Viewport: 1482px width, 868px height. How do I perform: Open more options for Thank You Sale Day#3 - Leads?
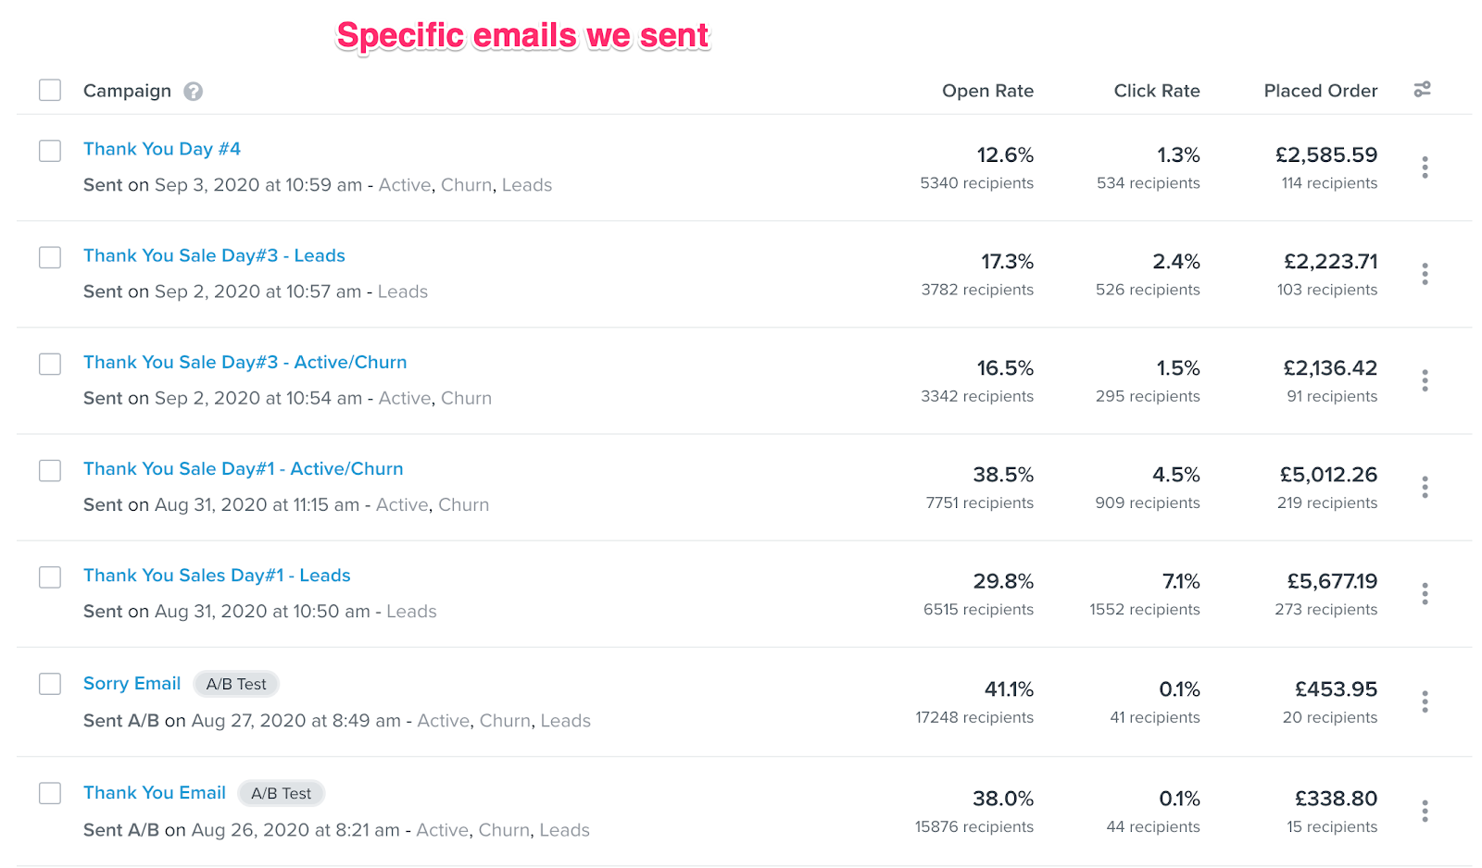(1425, 274)
